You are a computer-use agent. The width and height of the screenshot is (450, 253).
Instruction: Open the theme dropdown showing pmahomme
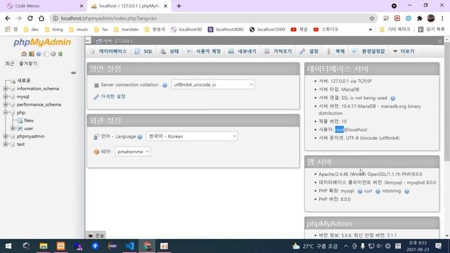(133, 152)
